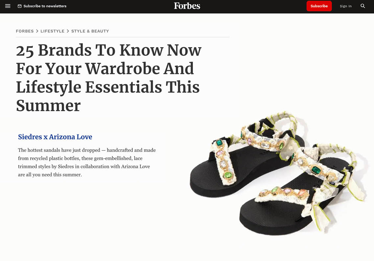374x261 pixels.
Task: Go to FORBES breadcrumb
Action: click(x=25, y=31)
